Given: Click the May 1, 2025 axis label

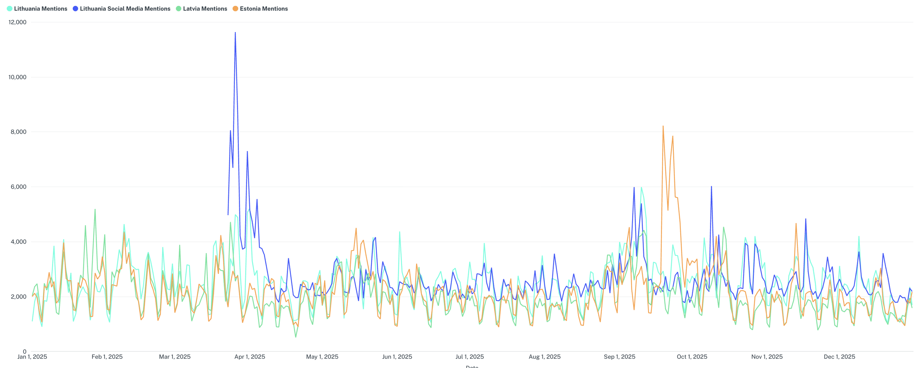Looking at the screenshot, I should [322, 357].
